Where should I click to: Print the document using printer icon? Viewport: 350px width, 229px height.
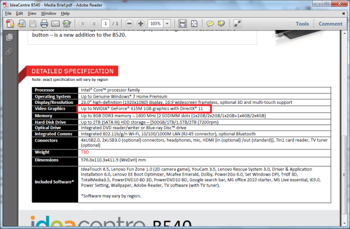(44, 24)
